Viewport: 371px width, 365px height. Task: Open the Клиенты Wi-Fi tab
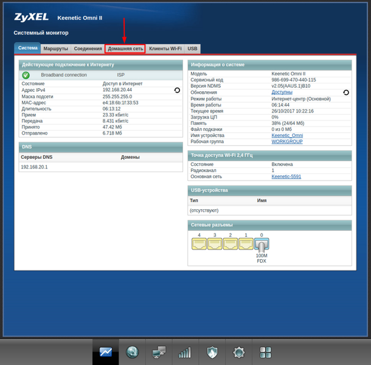tap(165, 49)
